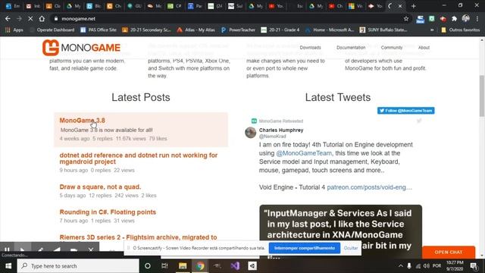Open the extensions puzzle-piece menu
The width and height of the screenshot is (485, 273).
pyautogui.click(x=454, y=19)
